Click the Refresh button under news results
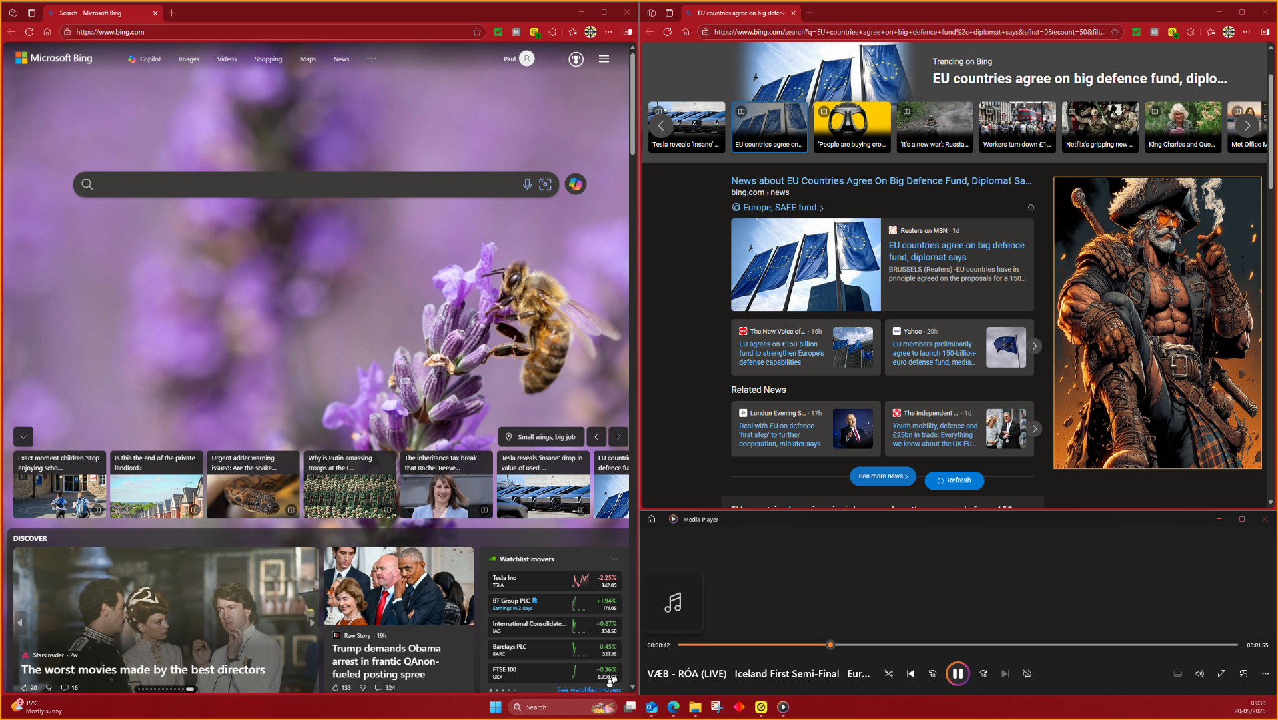This screenshot has height=720, width=1278. [954, 480]
